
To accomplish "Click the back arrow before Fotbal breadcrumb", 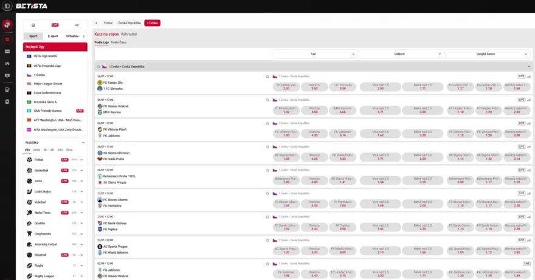I will [97, 22].
